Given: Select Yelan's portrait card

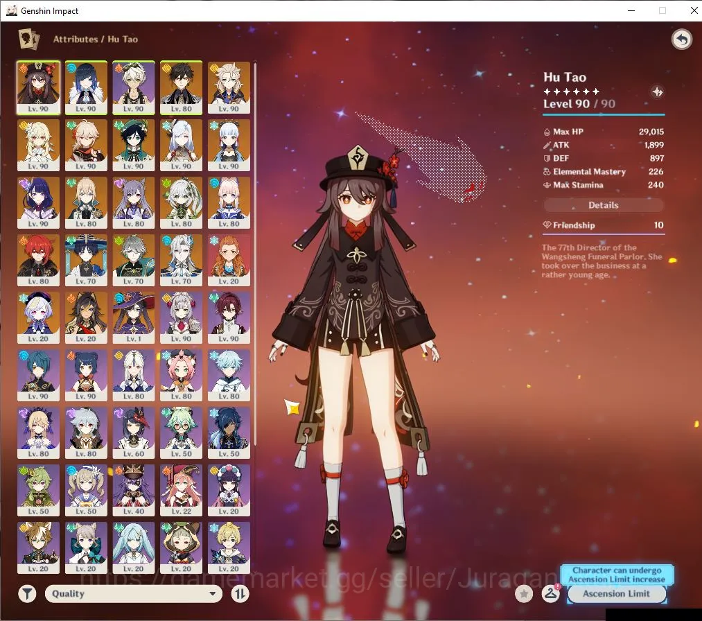Looking at the screenshot, I should coord(86,88).
